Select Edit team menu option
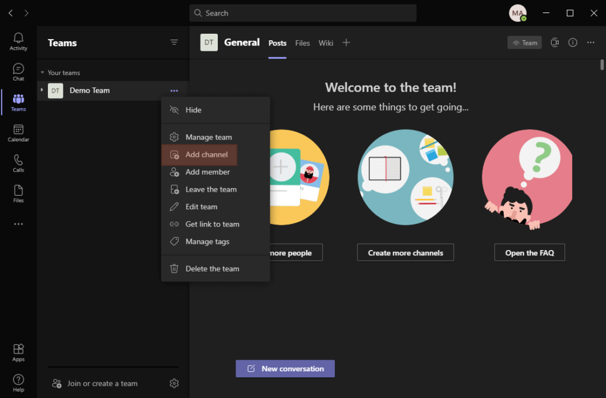The height and width of the screenshot is (398, 606). 215,207
